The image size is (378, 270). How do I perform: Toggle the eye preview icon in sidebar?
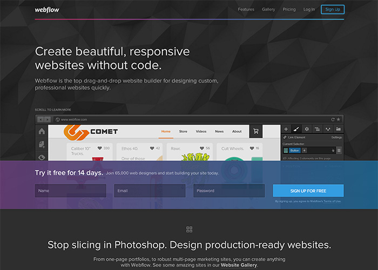point(42,158)
